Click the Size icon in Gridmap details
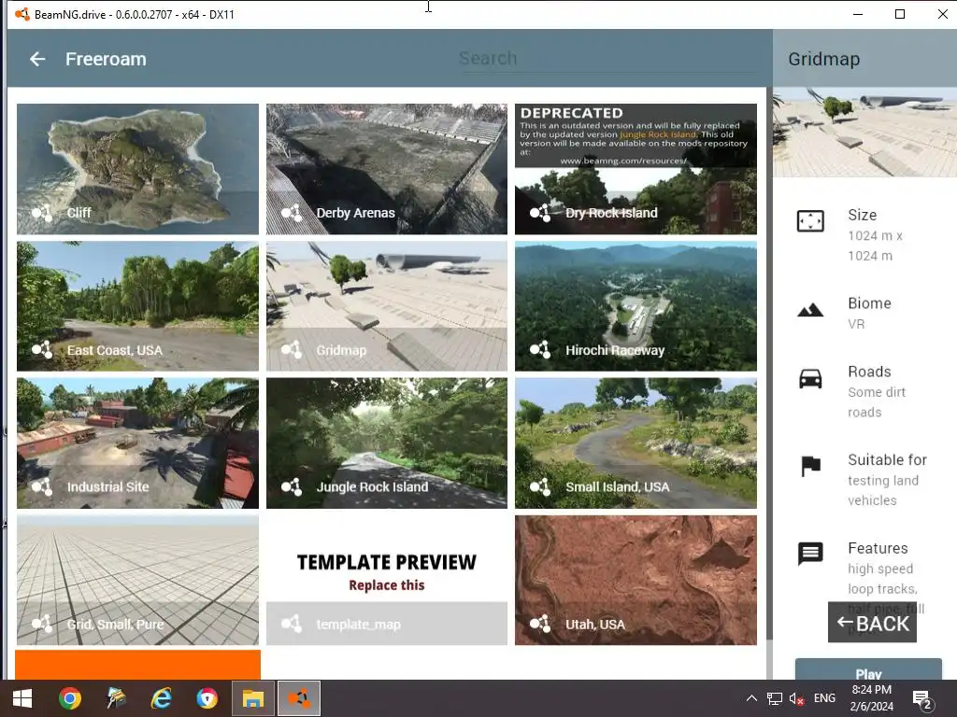Image resolution: width=957 pixels, height=717 pixels. (810, 220)
